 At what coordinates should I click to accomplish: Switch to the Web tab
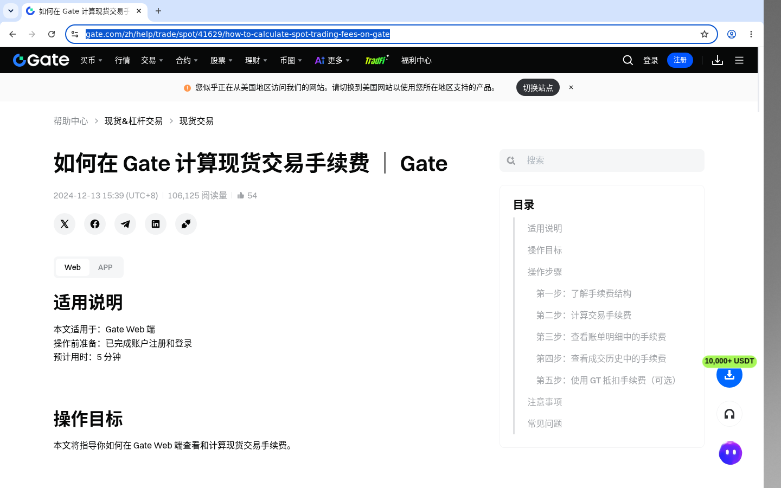pyautogui.click(x=73, y=267)
